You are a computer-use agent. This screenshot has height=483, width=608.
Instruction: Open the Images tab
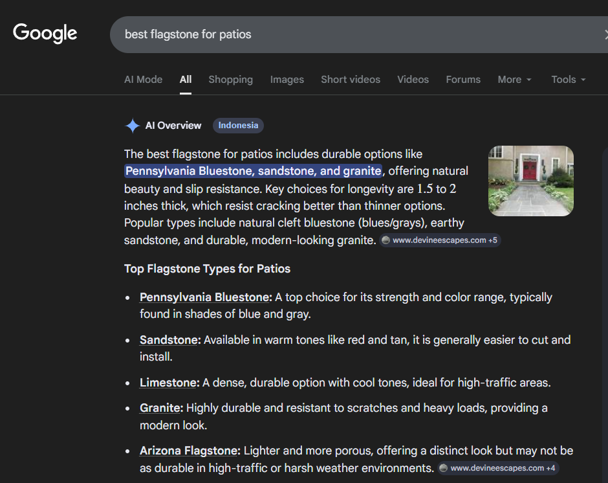pos(287,80)
